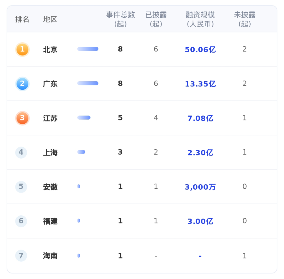Click the 北京 event count bar
The height and width of the screenshot is (279, 284).
click(x=88, y=49)
